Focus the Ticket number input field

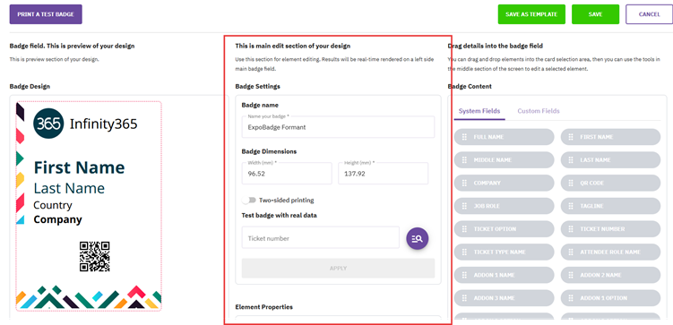pyautogui.click(x=321, y=237)
